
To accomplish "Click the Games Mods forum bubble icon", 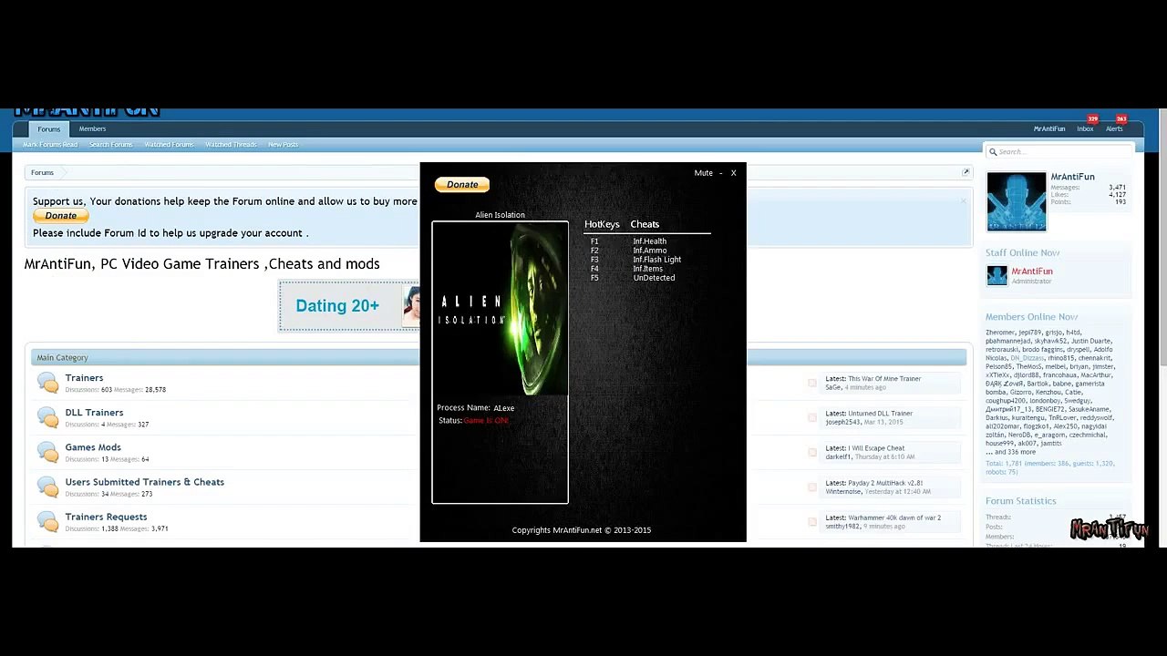I will [x=47, y=452].
